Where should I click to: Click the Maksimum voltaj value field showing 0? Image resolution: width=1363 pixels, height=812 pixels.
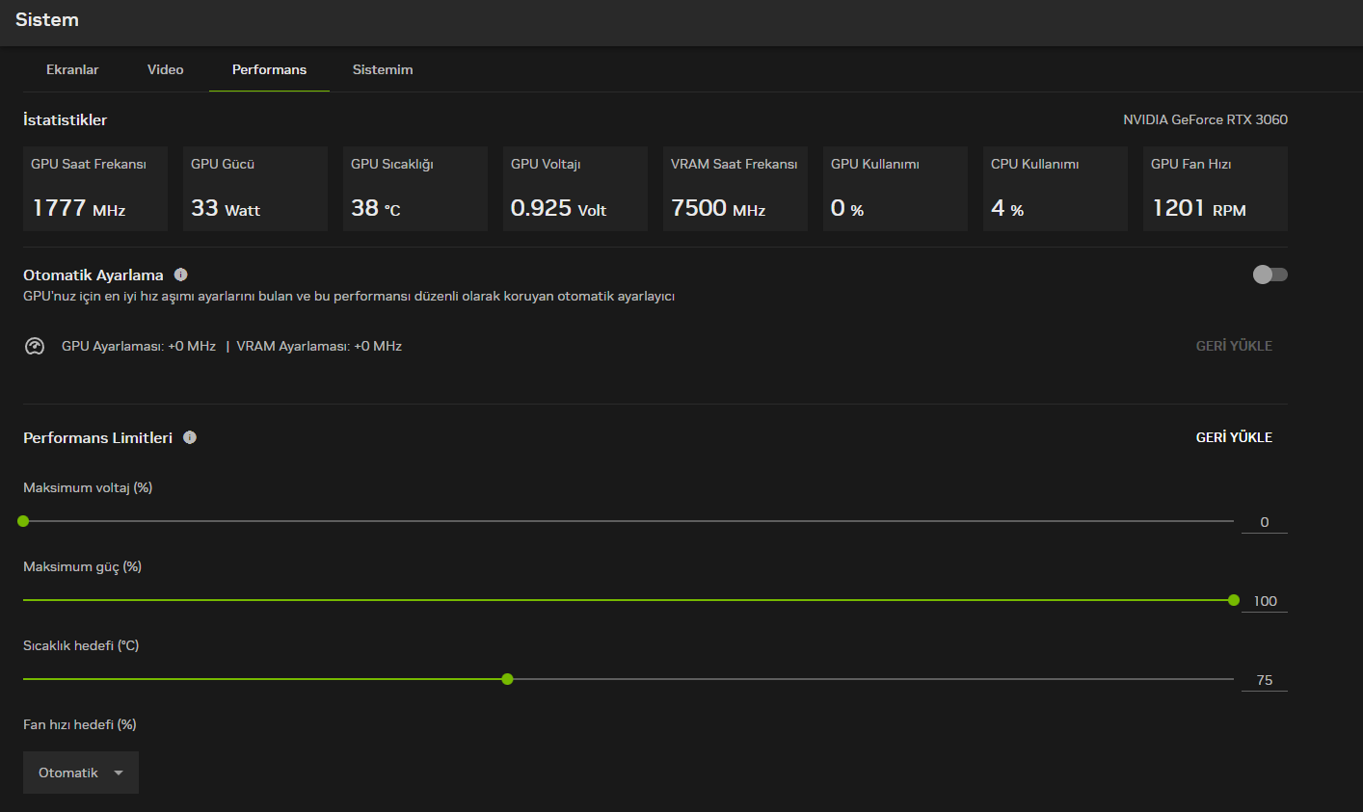(1265, 522)
